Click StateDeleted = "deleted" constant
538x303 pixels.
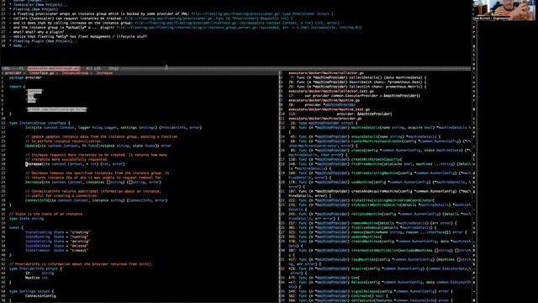click(x=57, y=246)
